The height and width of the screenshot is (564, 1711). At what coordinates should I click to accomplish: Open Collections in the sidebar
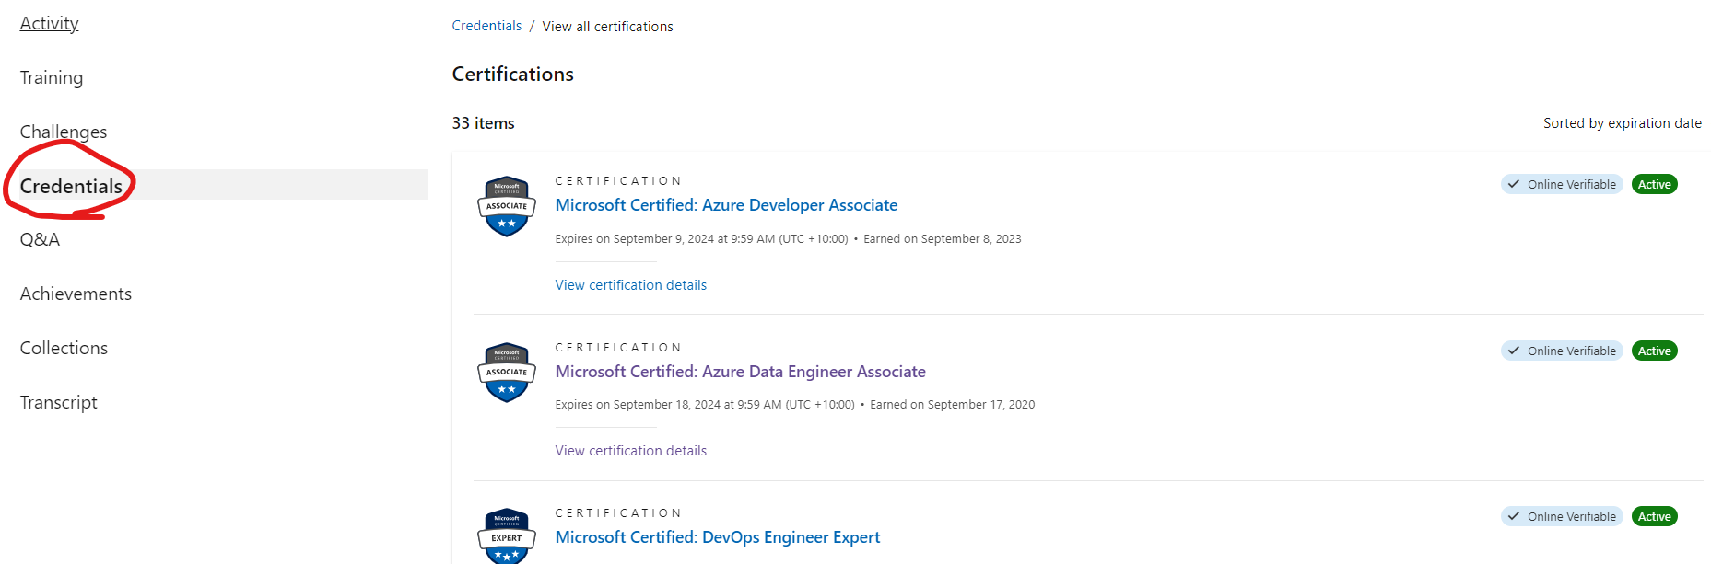pos(64,348)
